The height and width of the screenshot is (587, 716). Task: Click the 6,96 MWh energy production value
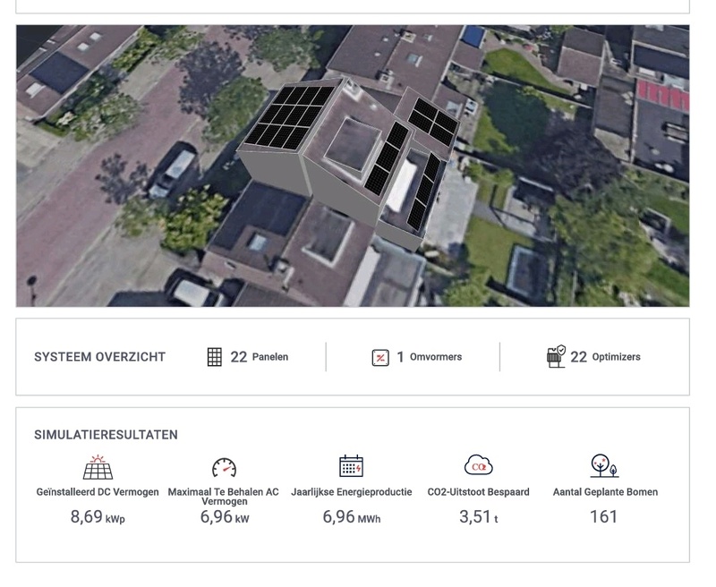pos(349,516)
